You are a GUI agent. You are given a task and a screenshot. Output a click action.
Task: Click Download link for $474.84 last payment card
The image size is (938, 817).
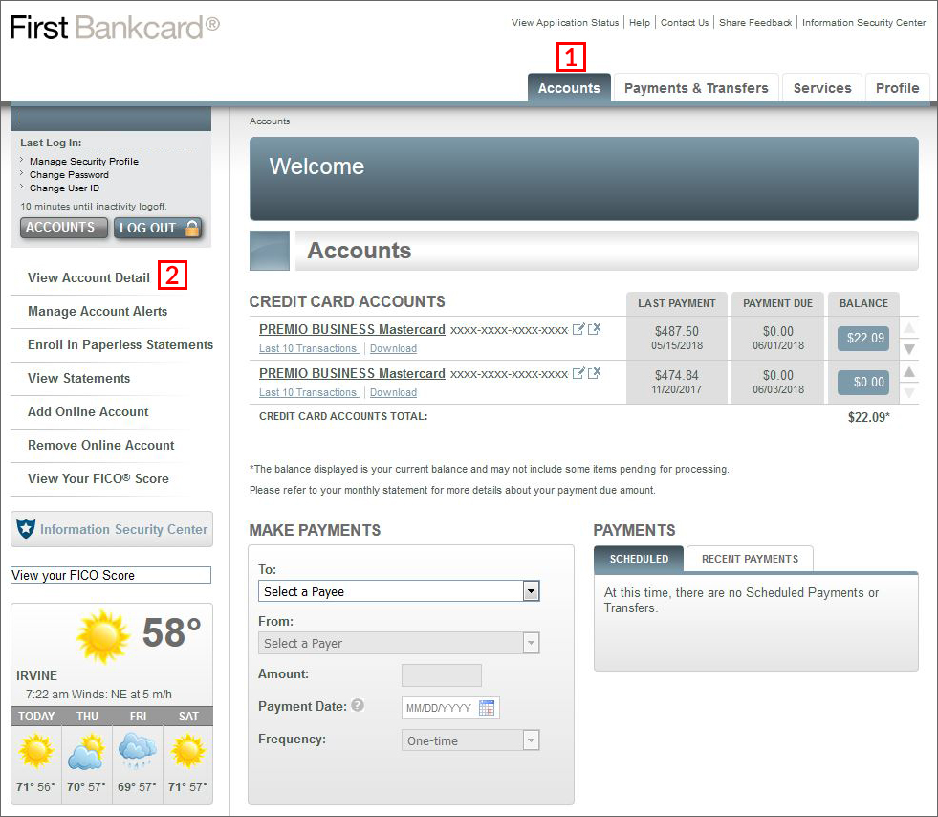pos(393,392)
